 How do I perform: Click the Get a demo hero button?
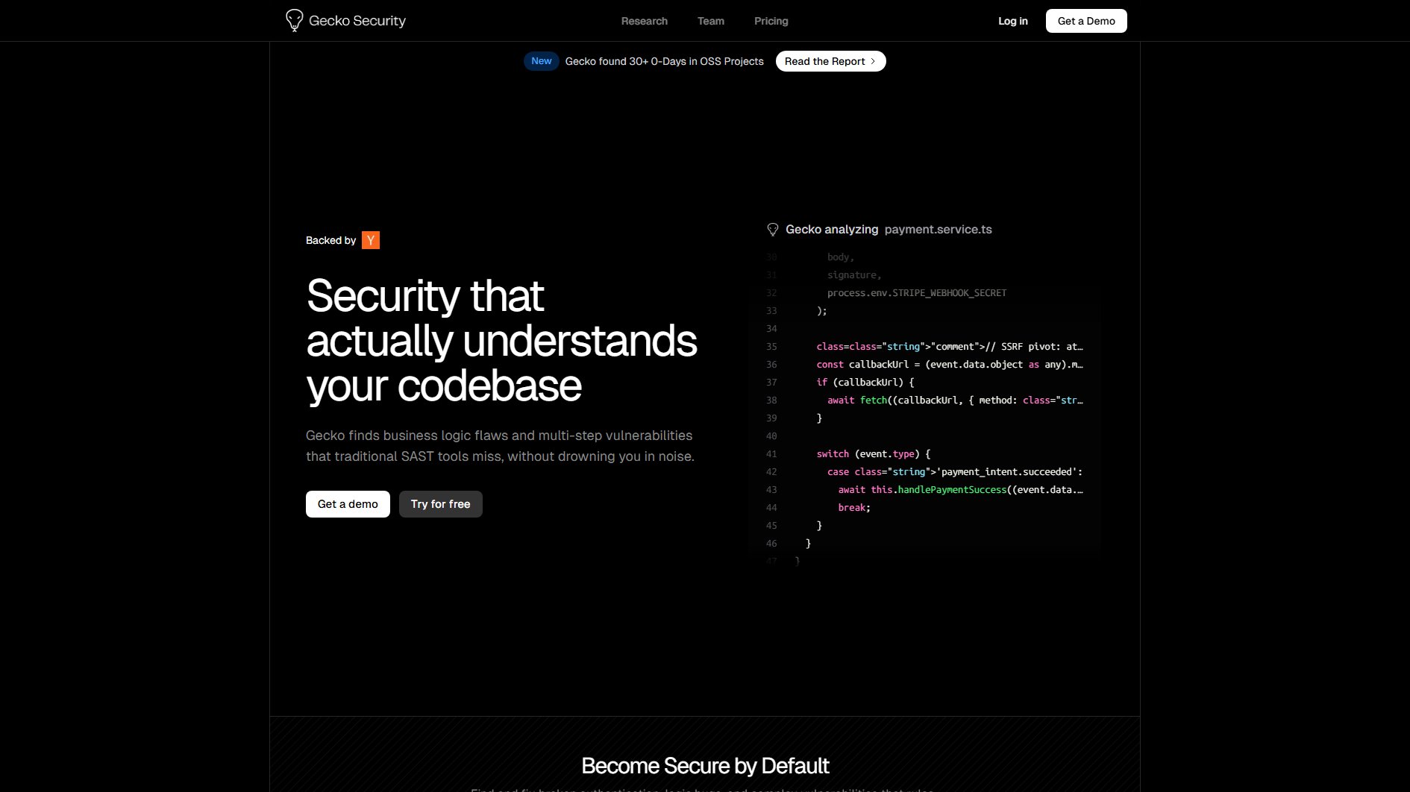[x=348, y=504]
